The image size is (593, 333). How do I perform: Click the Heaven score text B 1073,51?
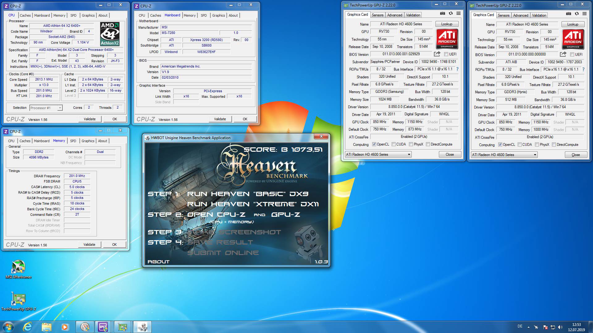pos(283,150)
